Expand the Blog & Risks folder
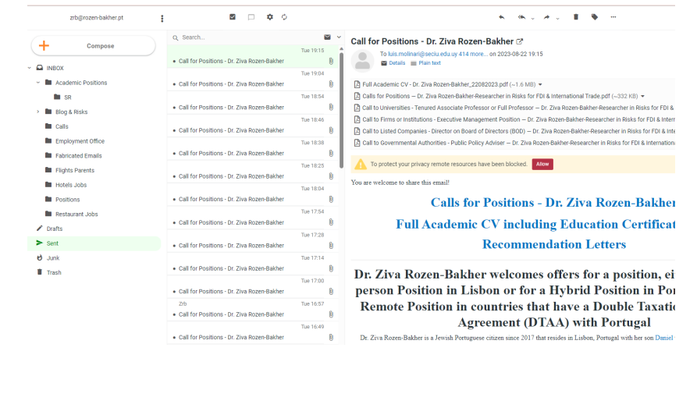Image resolution: width=697 pixels, height=415 pixels. click(x=38, y=112)
